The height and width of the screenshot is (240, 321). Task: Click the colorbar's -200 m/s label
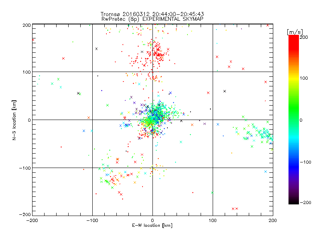point(305,202)
